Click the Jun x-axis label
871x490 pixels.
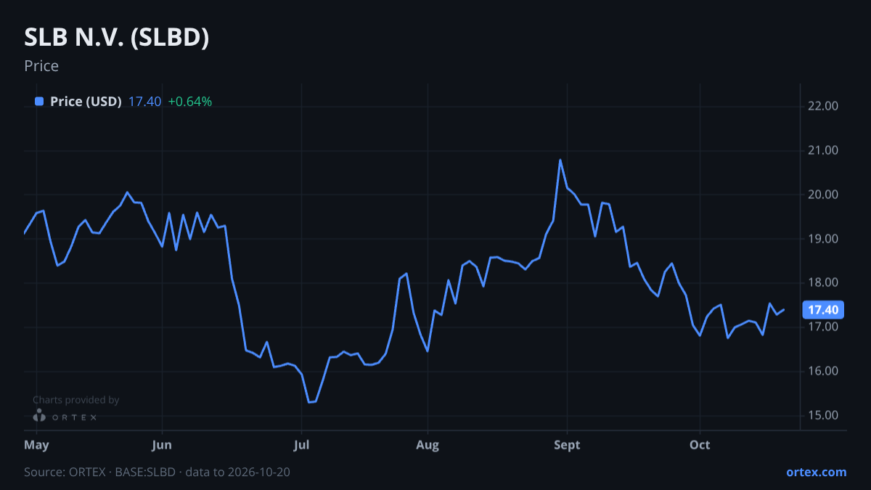[x=163, y=445]
